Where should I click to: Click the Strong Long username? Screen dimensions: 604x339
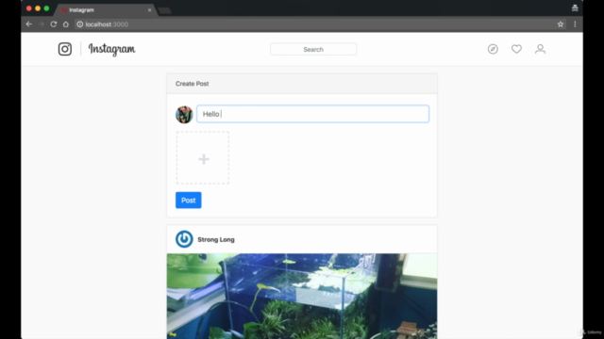(216, 239)
